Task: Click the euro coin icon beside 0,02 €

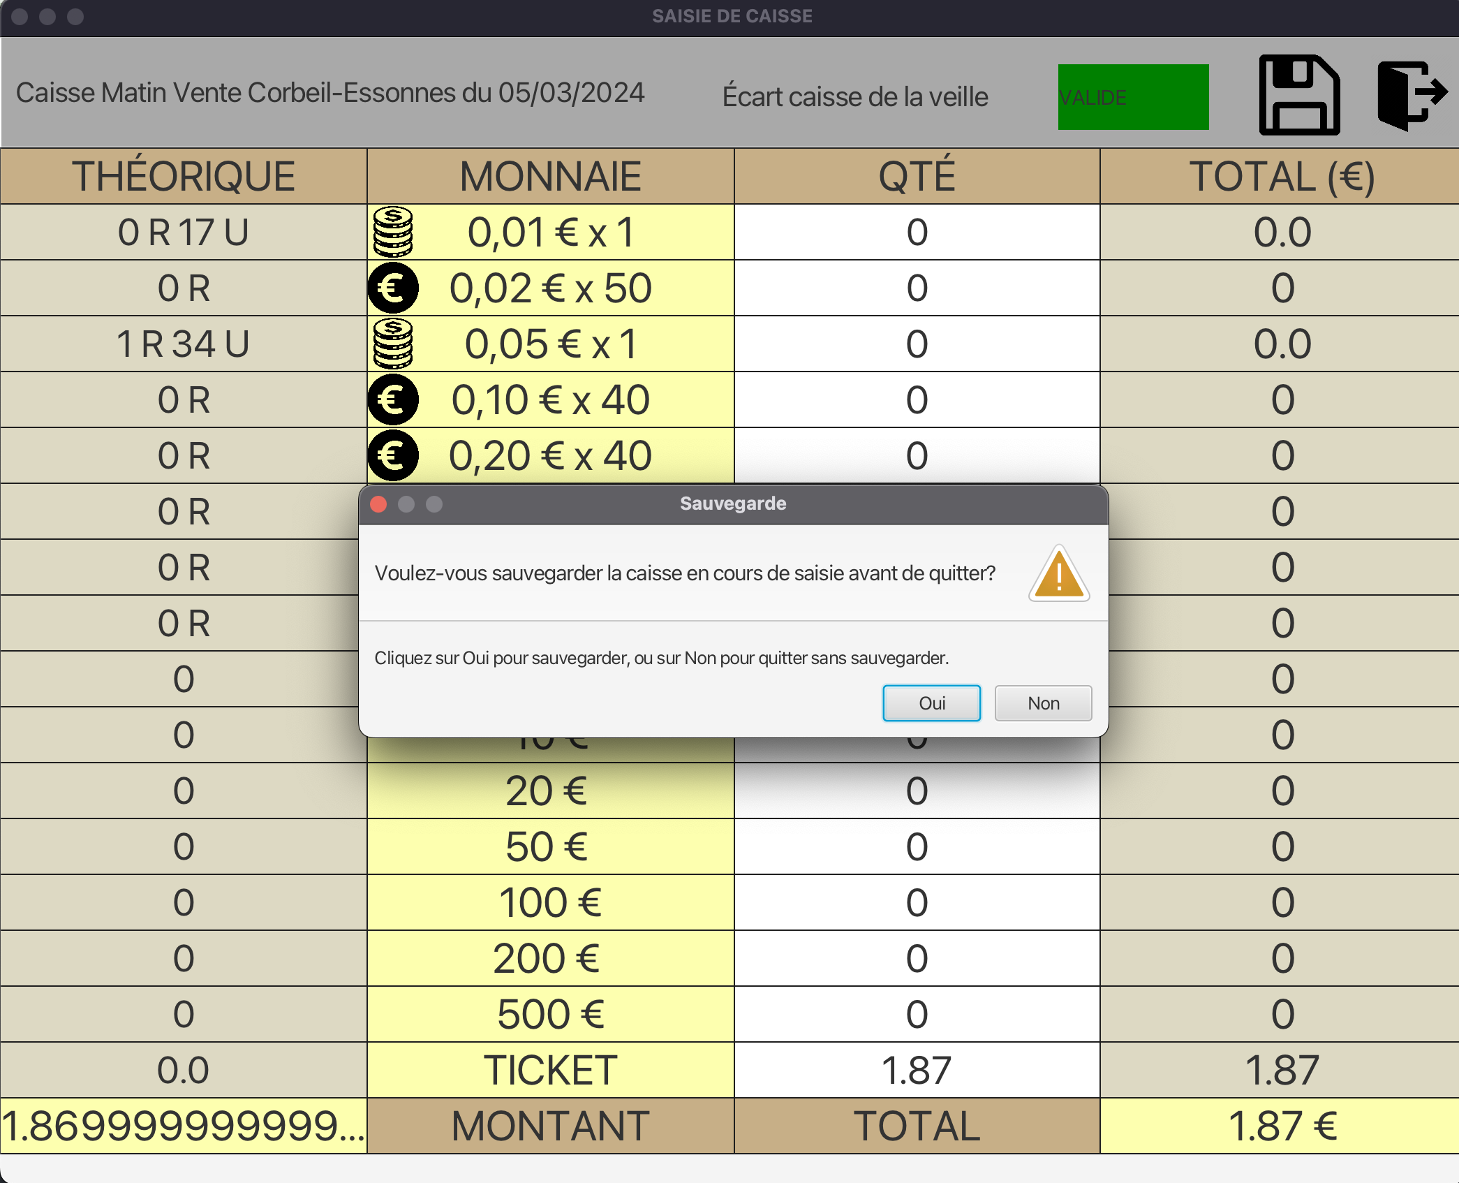Action: [392, 287]
